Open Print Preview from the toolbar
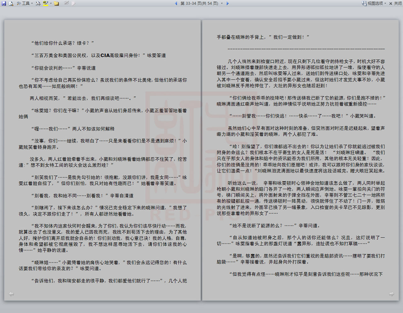The width and height of the screenshot is (403, 313). click(11, 3)
